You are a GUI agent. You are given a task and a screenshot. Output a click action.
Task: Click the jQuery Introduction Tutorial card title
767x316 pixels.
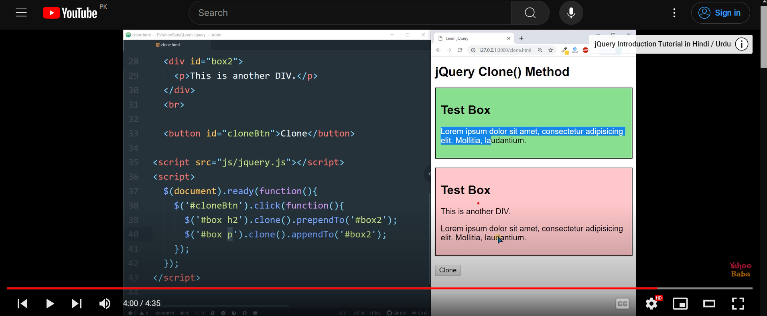pyautogui.click(x=662, y=44)
